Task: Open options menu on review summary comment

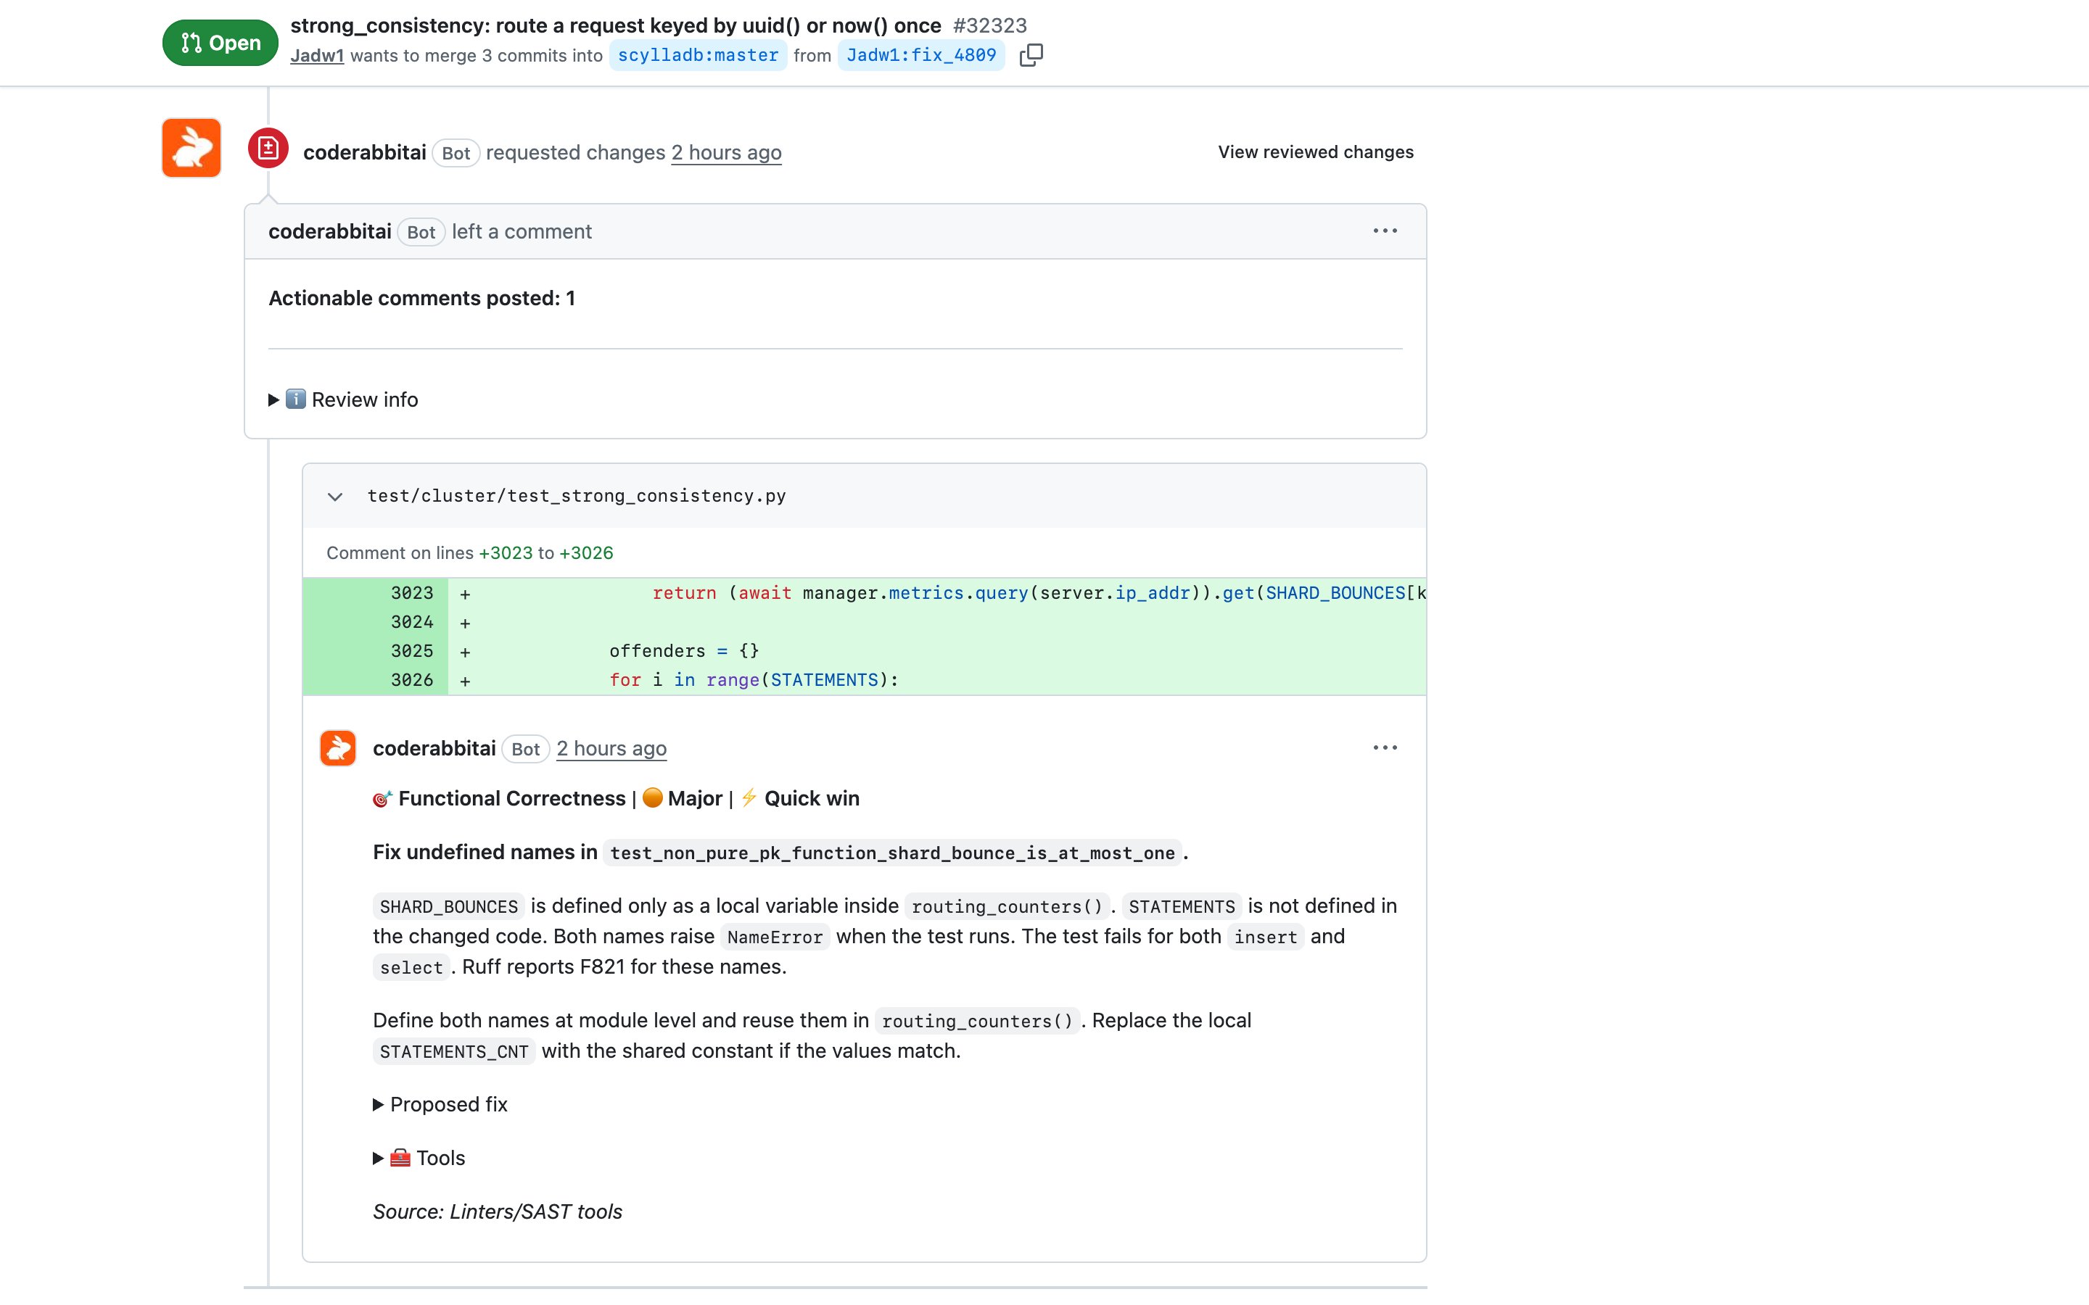Action: (x=1385, y=231)
